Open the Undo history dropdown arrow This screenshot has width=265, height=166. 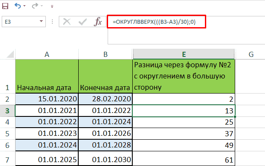[24, 6]
